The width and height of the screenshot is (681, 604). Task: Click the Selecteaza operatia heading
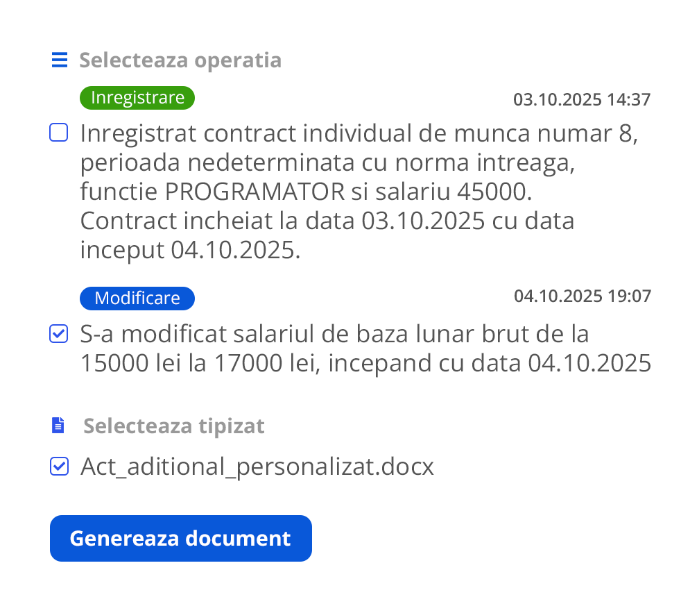(180, 60)
